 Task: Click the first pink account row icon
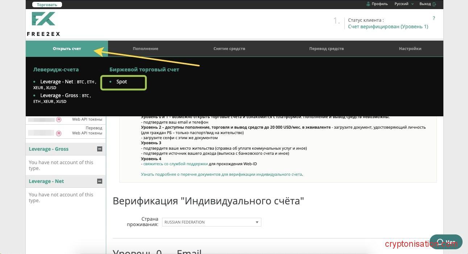(59, 119)
